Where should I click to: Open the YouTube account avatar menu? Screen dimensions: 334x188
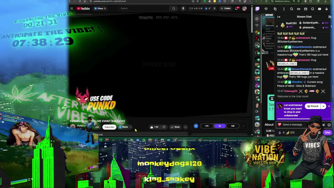tap(244, 8)
